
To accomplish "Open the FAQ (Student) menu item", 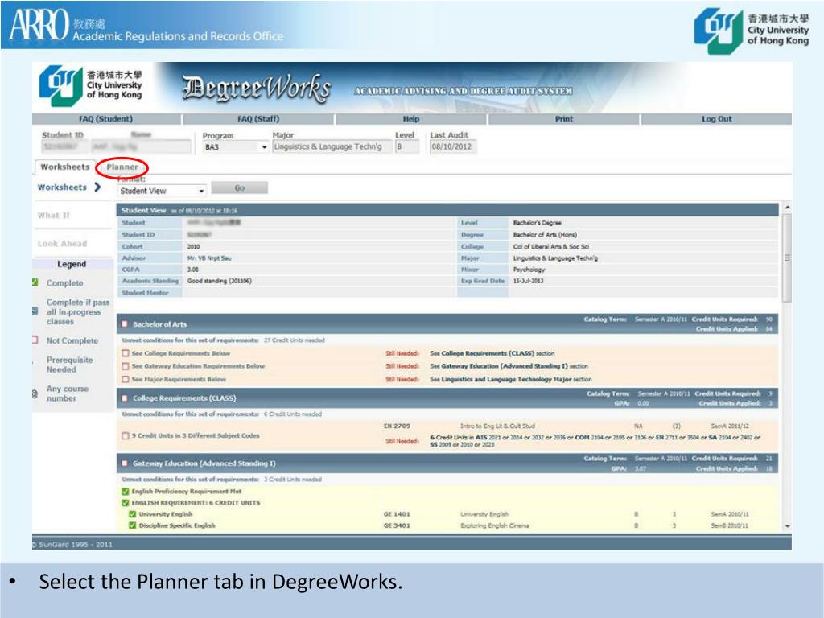I will (x=105, y=119).
